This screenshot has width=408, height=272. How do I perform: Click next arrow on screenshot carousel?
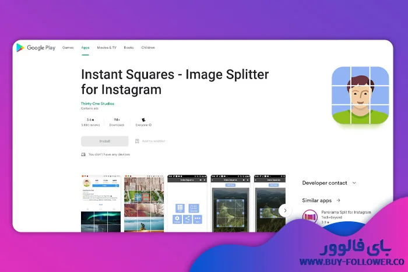(285, 211)
